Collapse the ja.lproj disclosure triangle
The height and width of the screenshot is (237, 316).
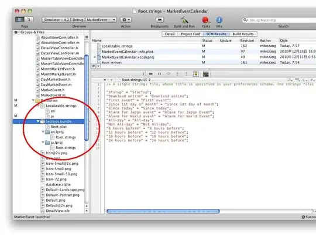(x=43, y=142)
